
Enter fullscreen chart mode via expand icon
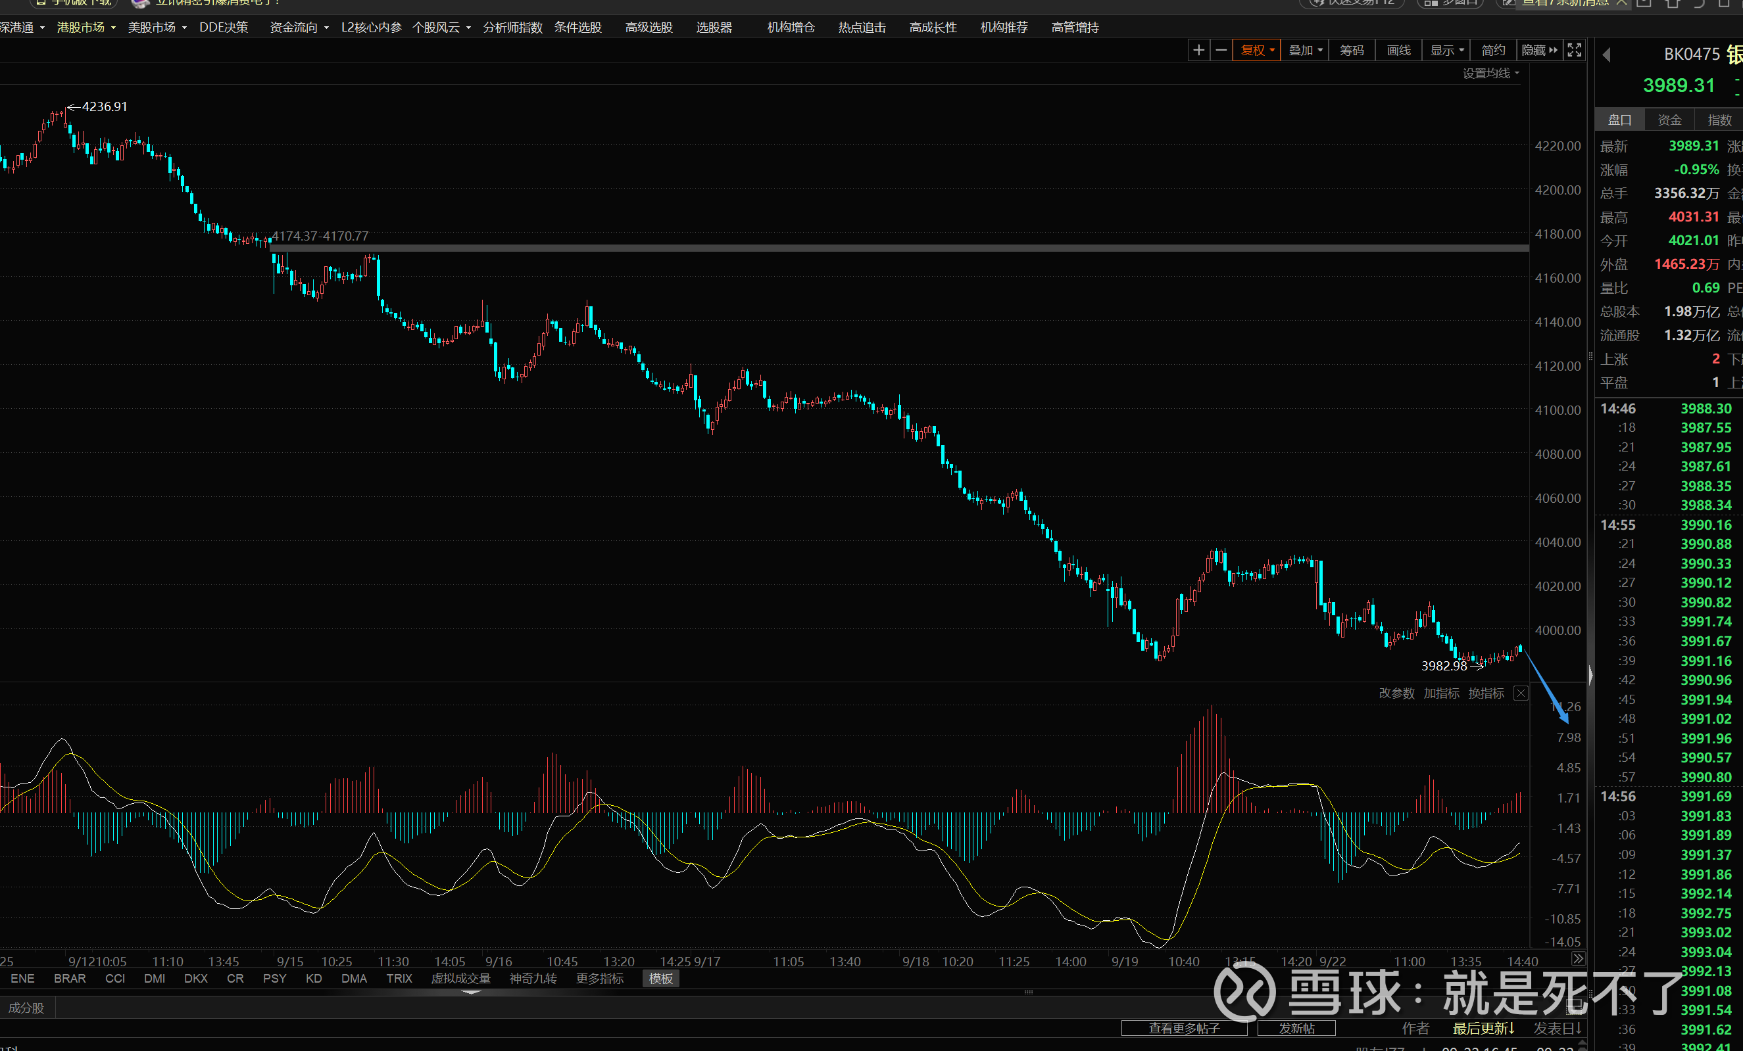click(1575, 50)
